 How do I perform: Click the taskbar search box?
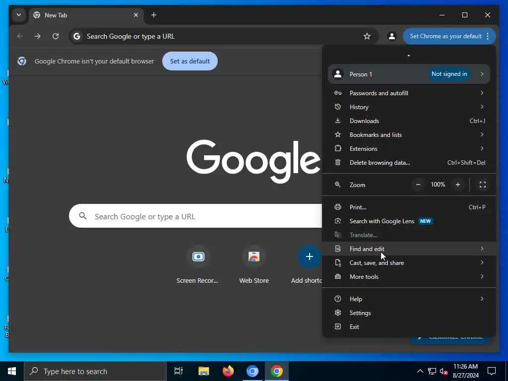tap(95, 371)
